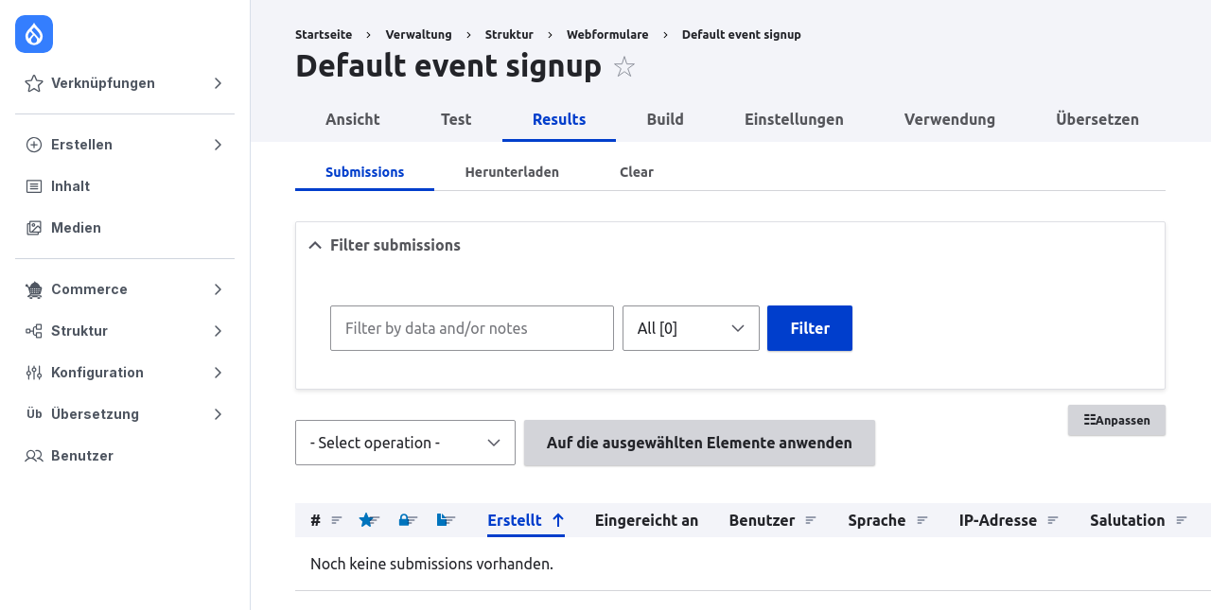Select the Herunterladen sub-tab
1211x610 pixels.
coord(512,172)
